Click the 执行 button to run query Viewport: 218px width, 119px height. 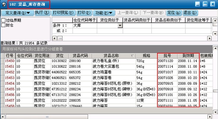(42, 13)
